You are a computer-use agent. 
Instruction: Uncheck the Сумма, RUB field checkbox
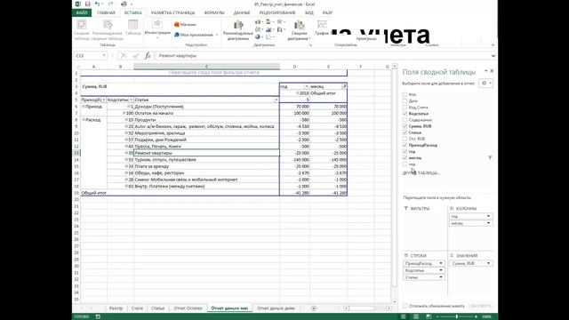tap(405, 126)
